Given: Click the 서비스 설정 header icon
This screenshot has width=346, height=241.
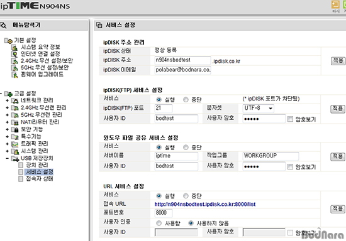Looking at the screenshot, I should (99, 25).
